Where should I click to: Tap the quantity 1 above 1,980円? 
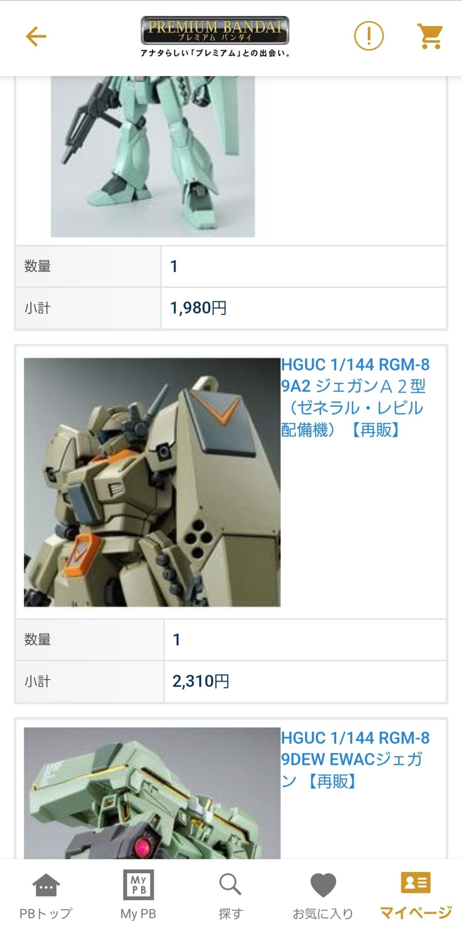pyautogui.click(x=303, y=266)
